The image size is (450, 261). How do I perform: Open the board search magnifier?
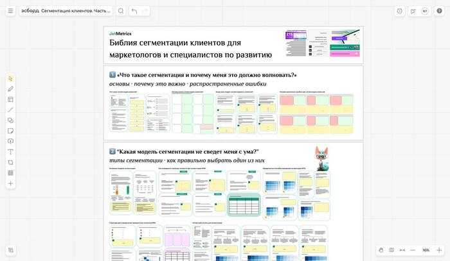click(x=121, y=11)
